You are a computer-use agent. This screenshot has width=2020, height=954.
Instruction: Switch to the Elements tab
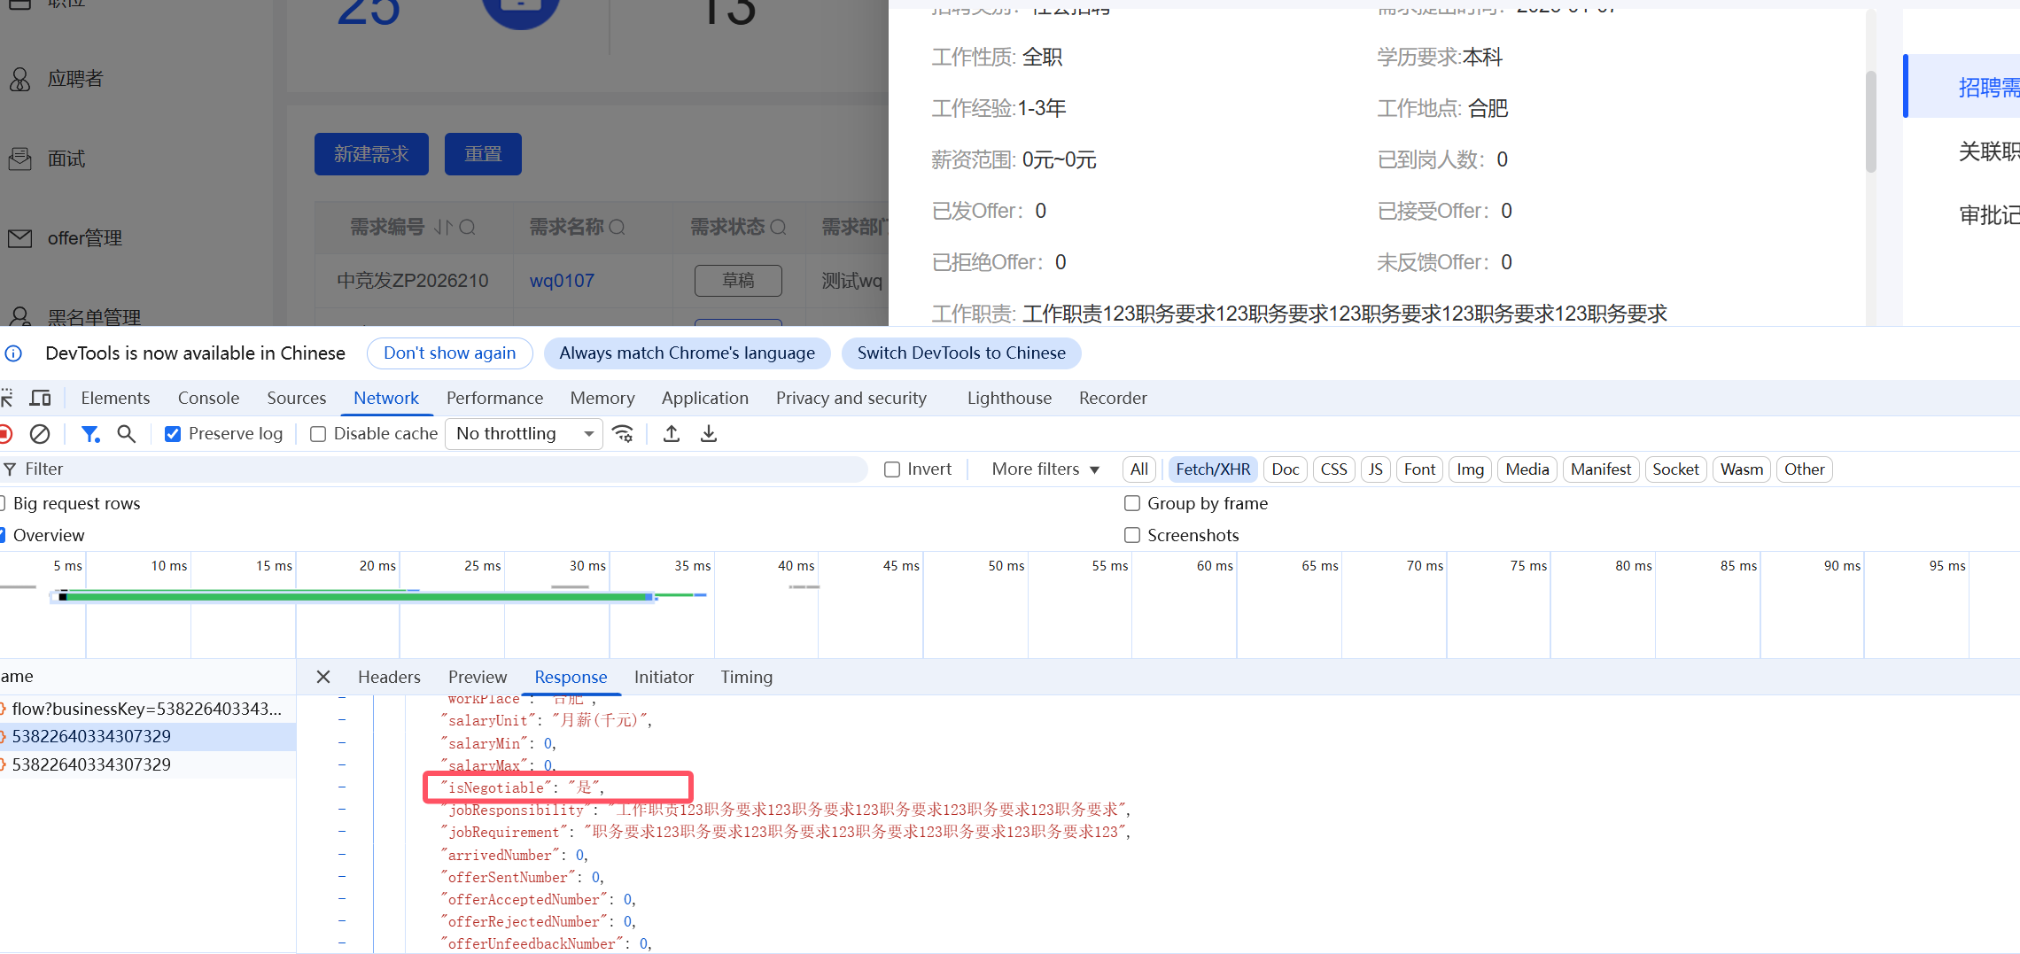coord(115,398)
